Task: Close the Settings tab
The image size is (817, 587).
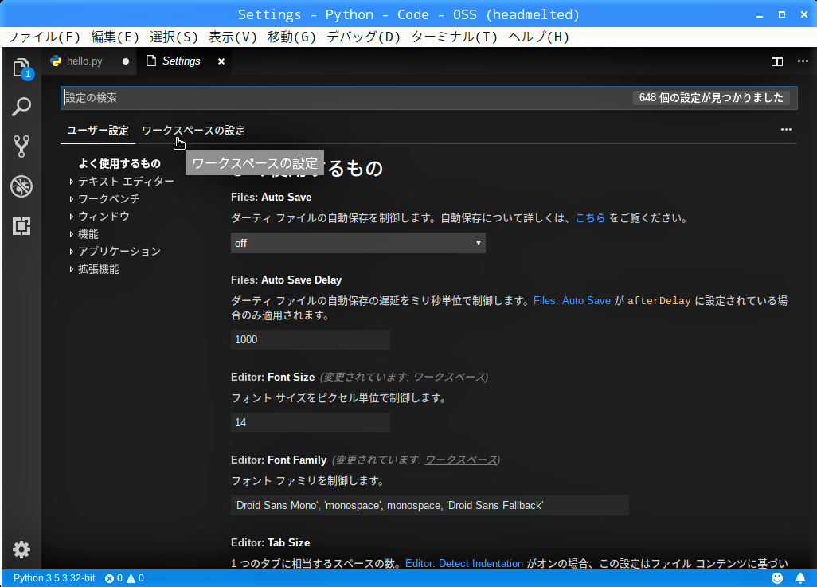Action: coord(221,61)
